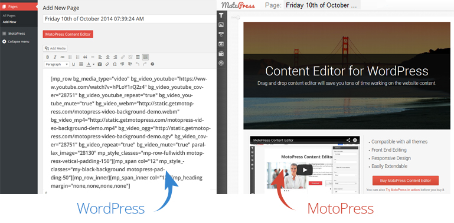Go to All Pages

[x=9, y=15]
